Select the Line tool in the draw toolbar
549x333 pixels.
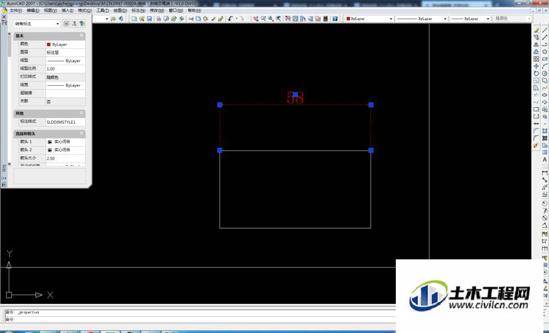click(x=545, y=30)
